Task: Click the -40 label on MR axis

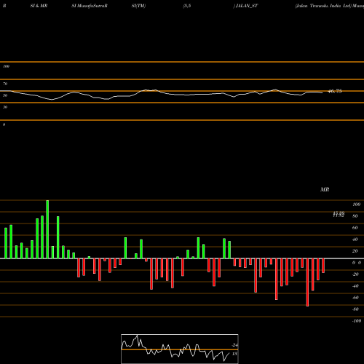Action: (355, 286)
